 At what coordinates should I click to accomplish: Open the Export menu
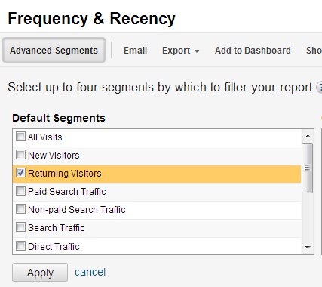[180, 51]
